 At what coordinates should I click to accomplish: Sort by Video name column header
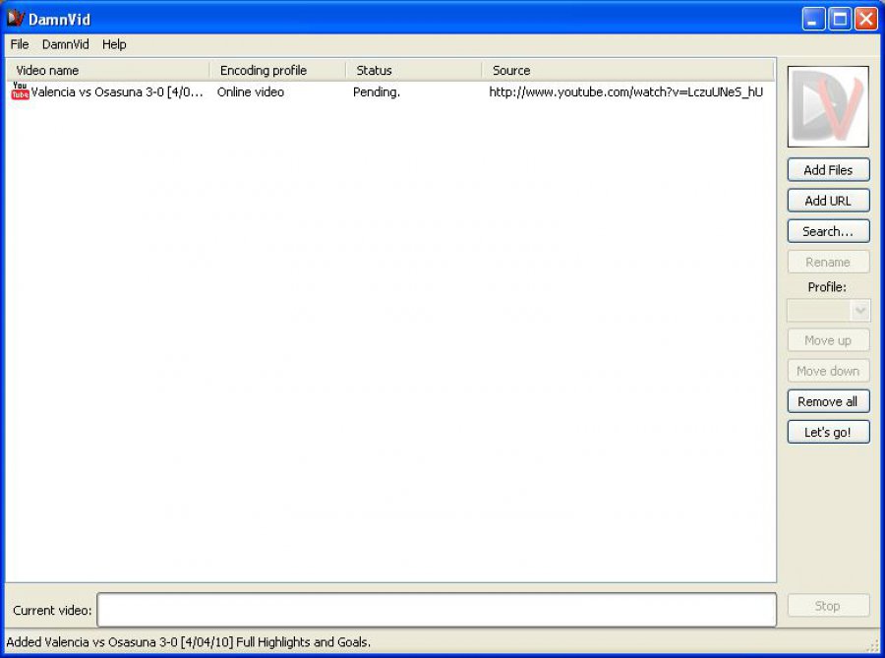[108, 71]
